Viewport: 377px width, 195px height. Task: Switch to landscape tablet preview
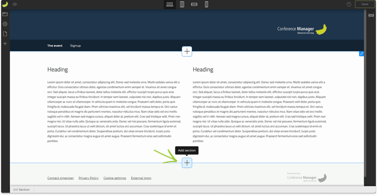(194, 4)
